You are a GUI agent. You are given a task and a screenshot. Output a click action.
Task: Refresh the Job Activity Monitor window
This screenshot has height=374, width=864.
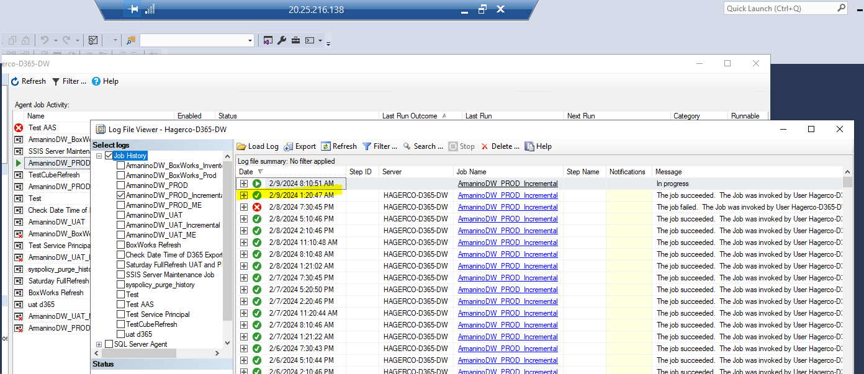(x=29, y=81)
